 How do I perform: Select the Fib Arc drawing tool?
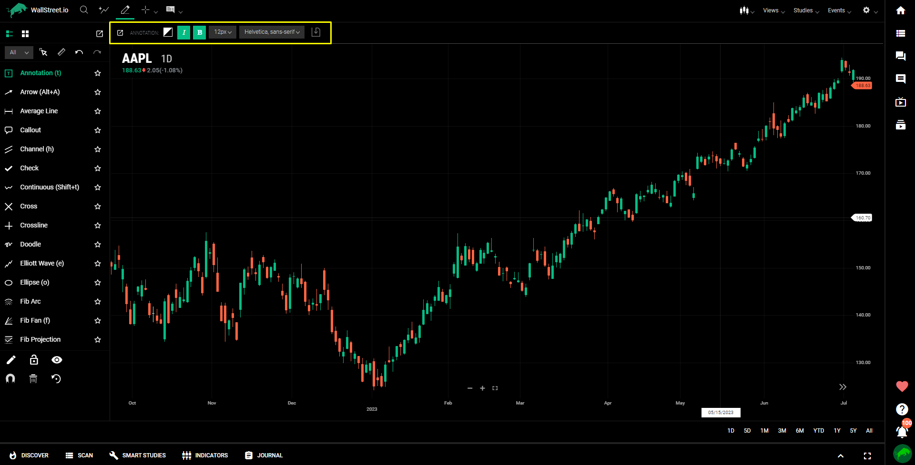(30, 301)
